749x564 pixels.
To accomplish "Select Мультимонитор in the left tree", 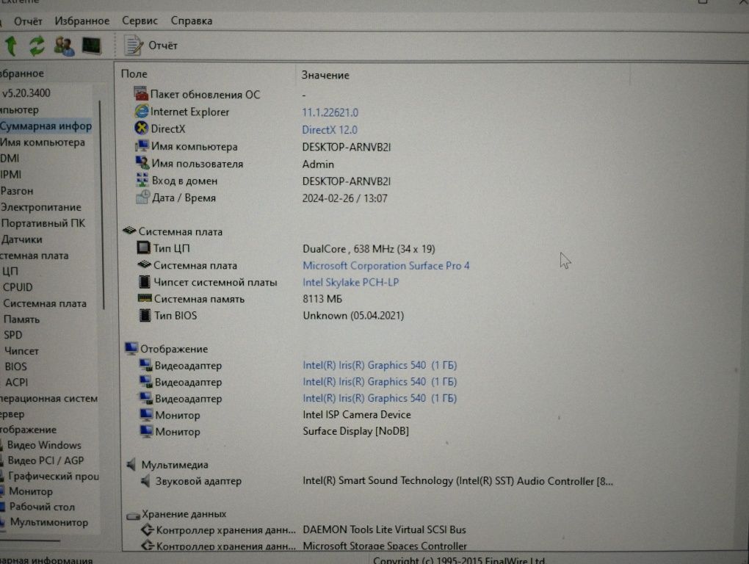I will pos(48,522).
